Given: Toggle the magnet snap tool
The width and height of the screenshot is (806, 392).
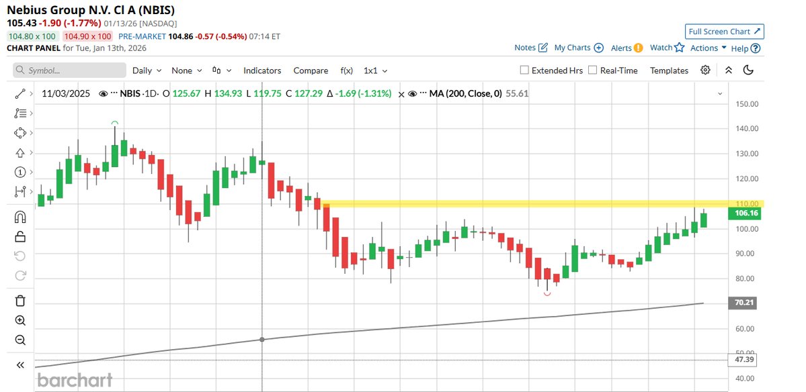Looking at the screenshot, I should point(20,217).
